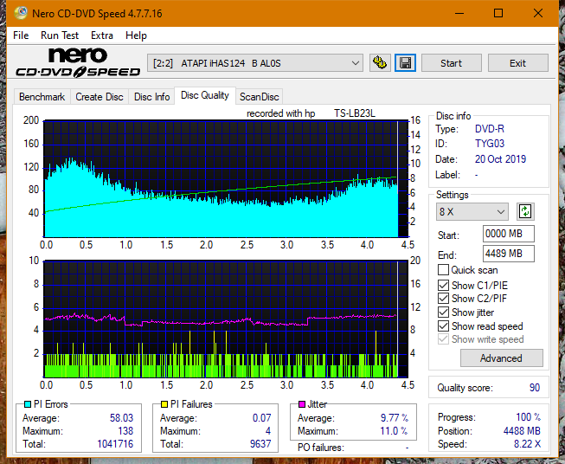Toggle the Quick scan checkbox
The image size is (565, 464).
[443, 270]
